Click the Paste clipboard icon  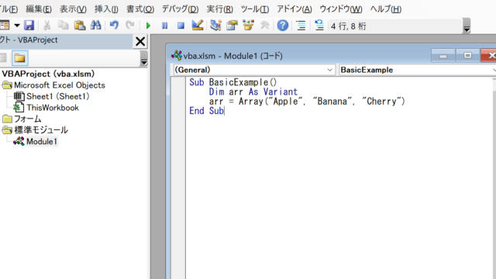pos(80,26)
